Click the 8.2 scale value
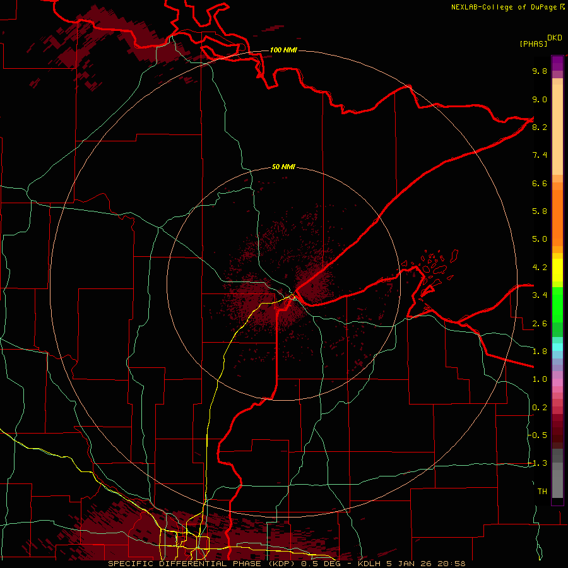This screenshot has height=568, width=568. click(540, 127)
